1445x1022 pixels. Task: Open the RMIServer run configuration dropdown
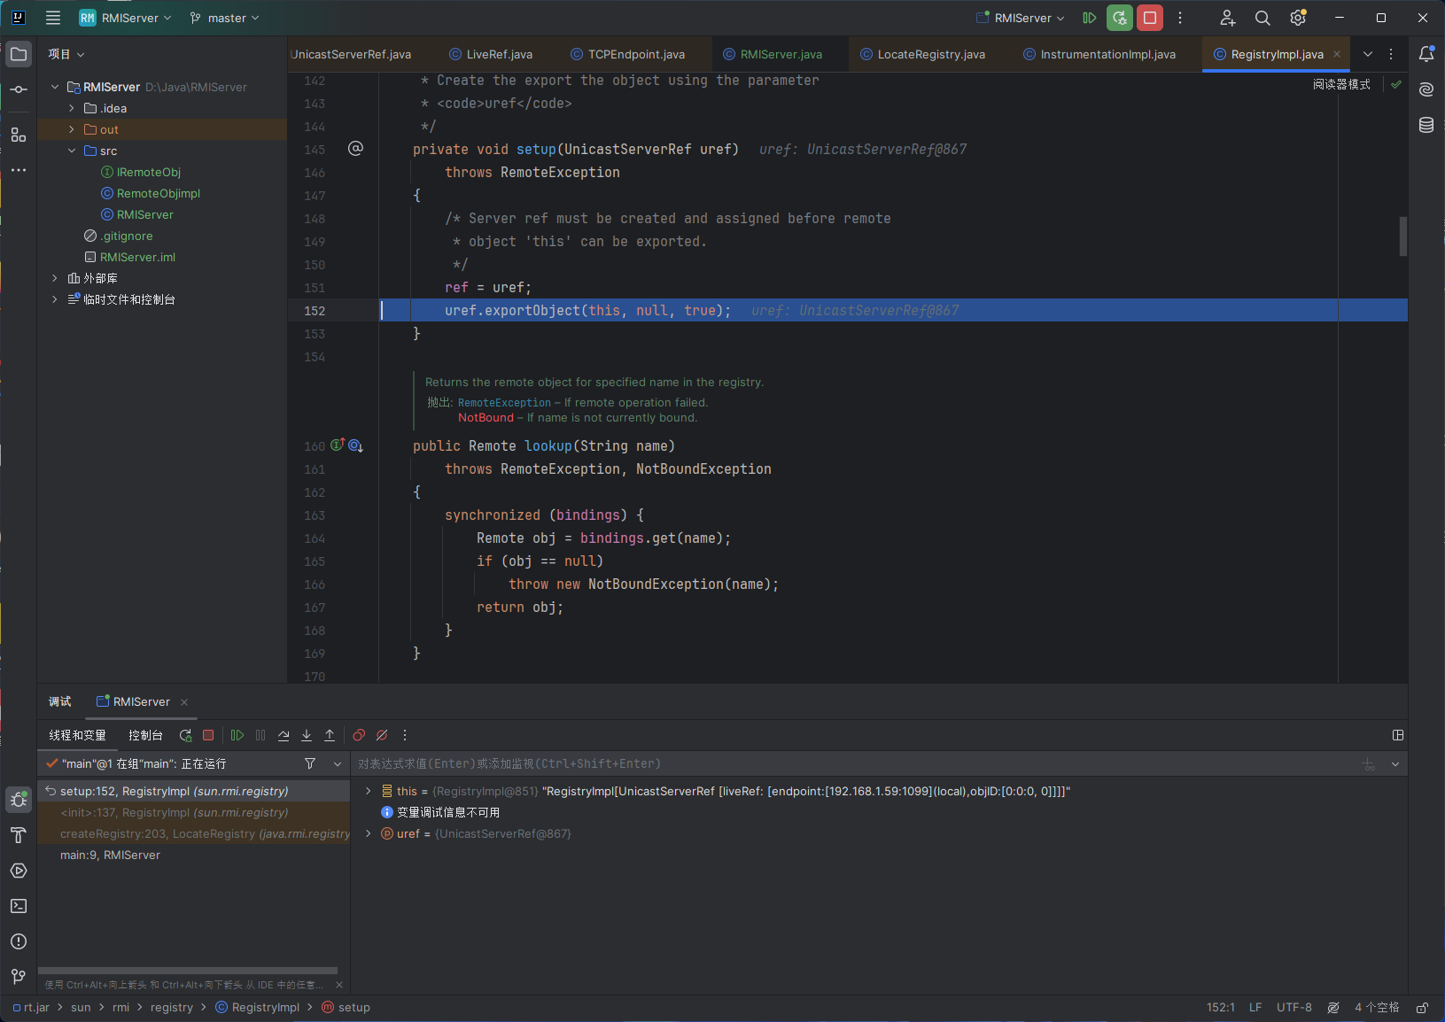coord(1021,18)
